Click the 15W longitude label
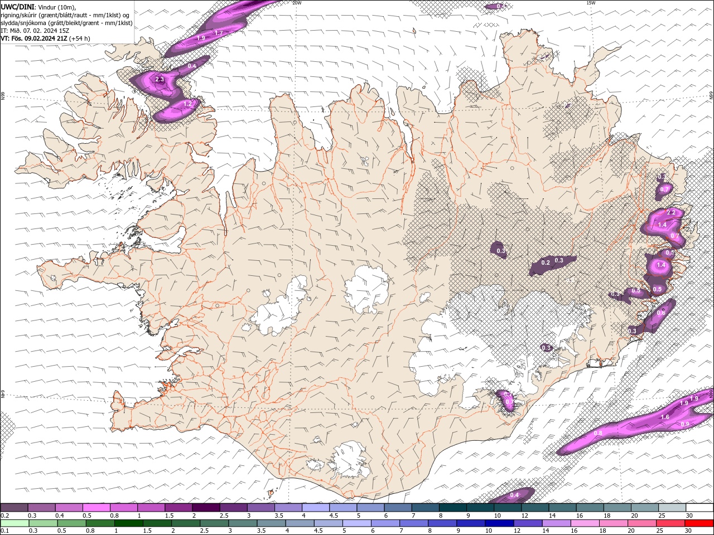The image size is (714, 535). click(591, 3)
